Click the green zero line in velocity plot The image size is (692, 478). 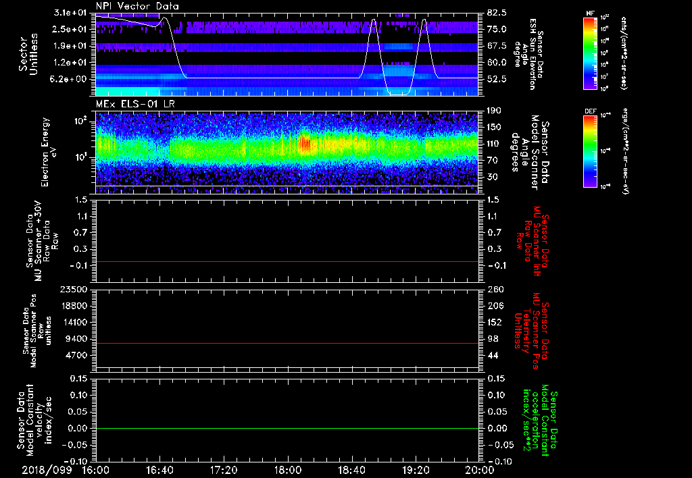287,428
